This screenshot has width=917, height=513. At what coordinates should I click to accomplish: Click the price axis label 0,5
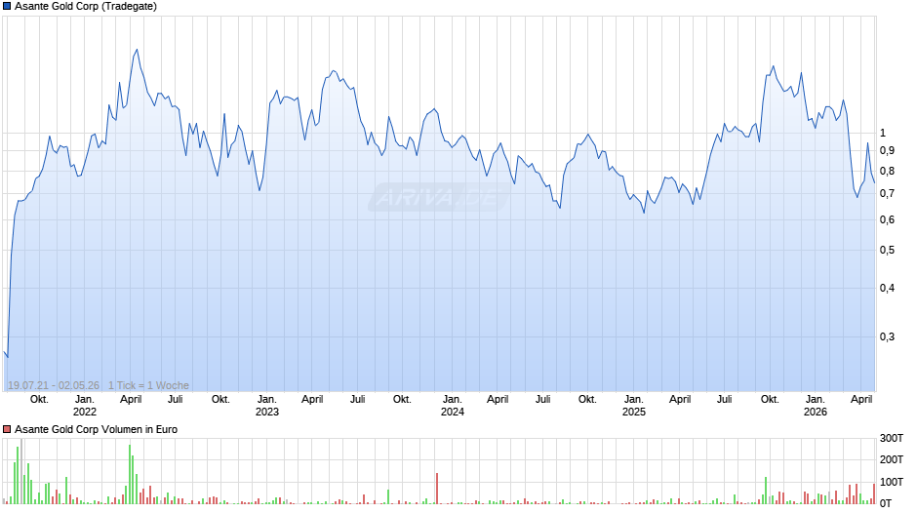[x=887, y=251]
